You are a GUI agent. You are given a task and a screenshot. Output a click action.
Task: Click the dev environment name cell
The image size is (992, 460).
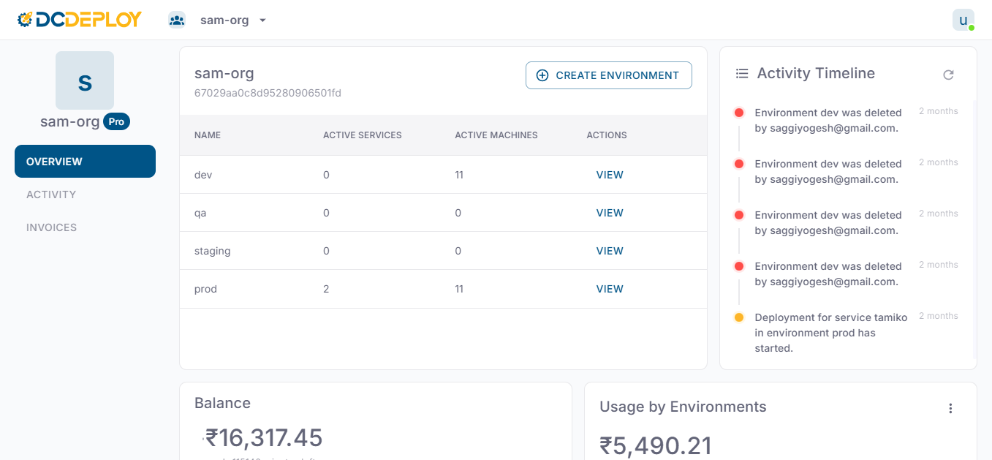[203, 175]
